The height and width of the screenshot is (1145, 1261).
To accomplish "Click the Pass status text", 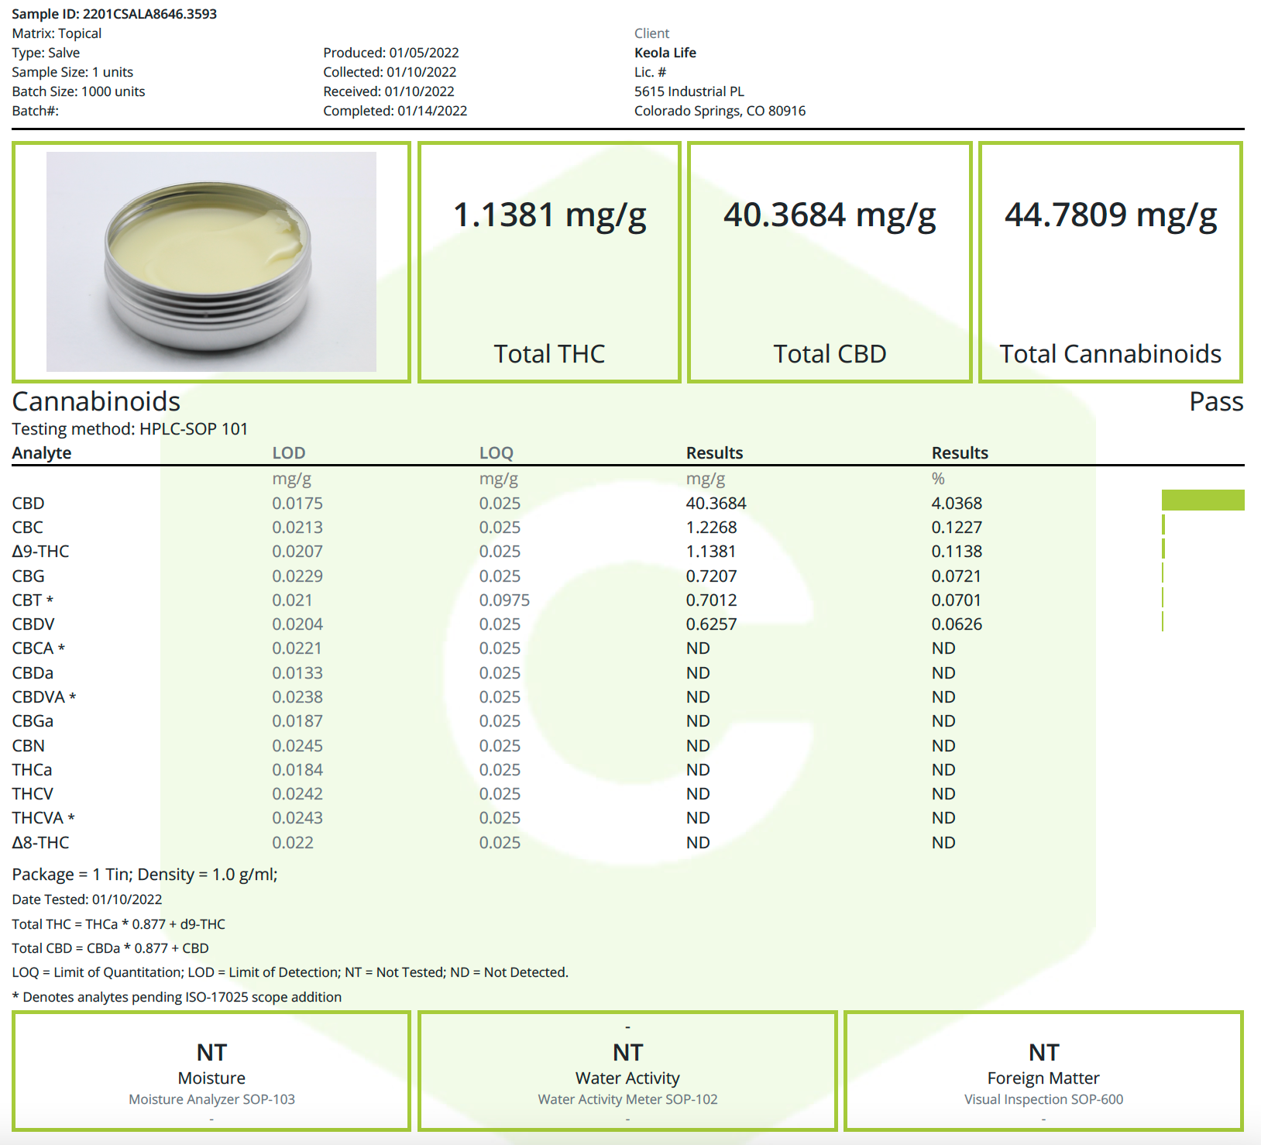I will (1216, 401).
